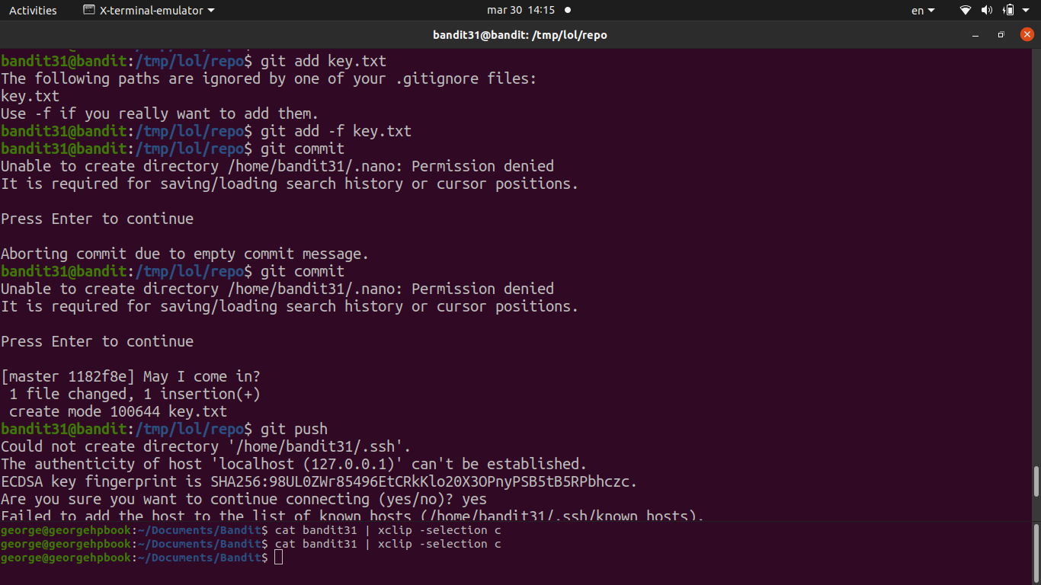This screenshot has width=1041, height=585.
Task: Switch keyboard layout via the en indicator
Action: click(922, 11)
